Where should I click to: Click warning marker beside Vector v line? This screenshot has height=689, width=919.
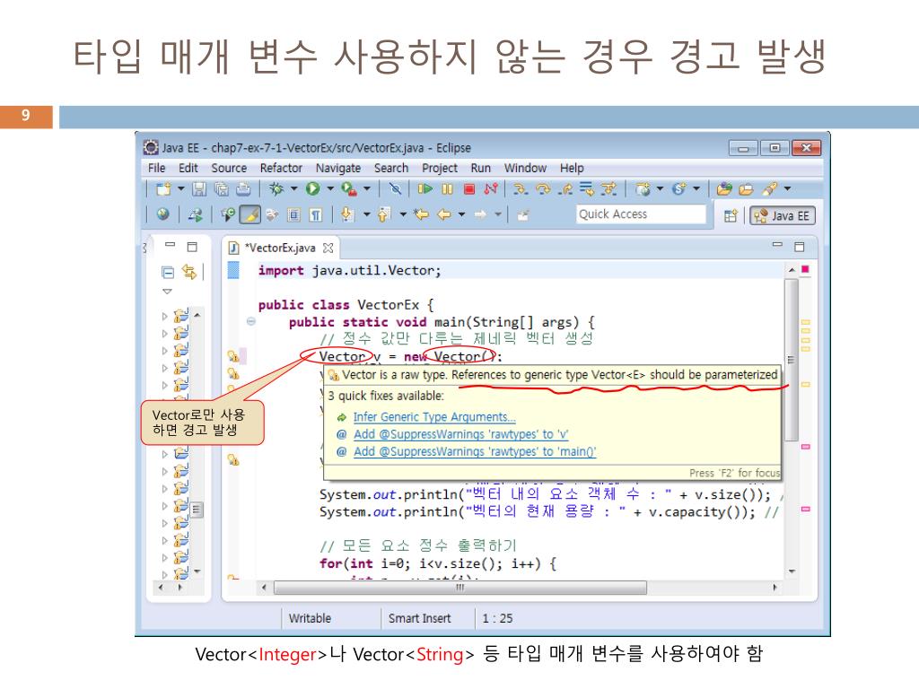click(x=233, y=356)
